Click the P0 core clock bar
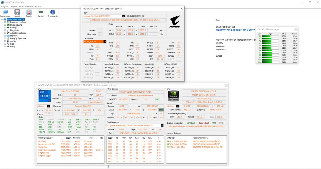Viewport: 321px width, 169px height. [x=270, y=36]
